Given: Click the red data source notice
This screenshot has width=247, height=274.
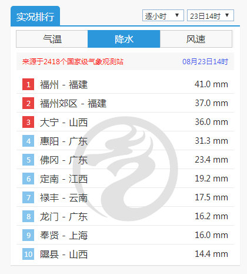Looking at the screenshot, I should tap(73, 62).
